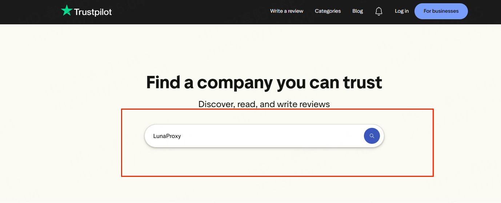This screenshot has width=501, height=203.
Task: Click the word 'company' in the headline
Action: 235,82
